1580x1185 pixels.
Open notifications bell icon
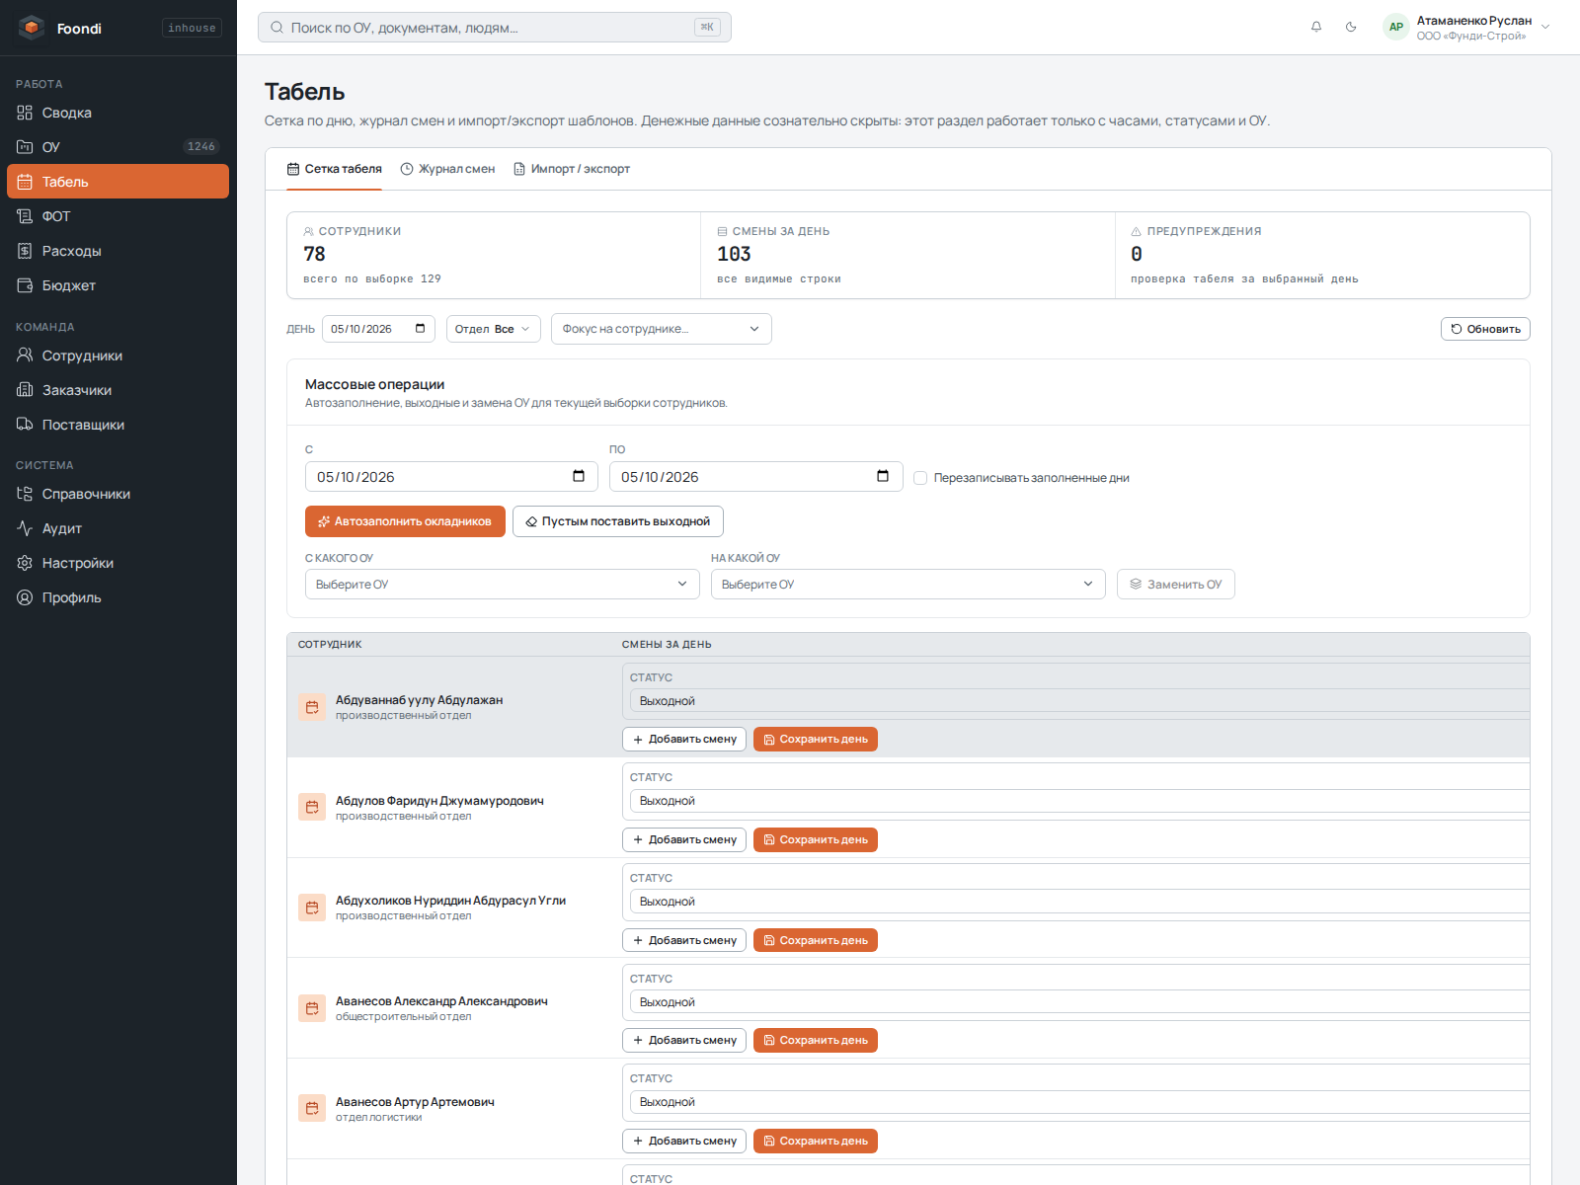[1316, 27]
